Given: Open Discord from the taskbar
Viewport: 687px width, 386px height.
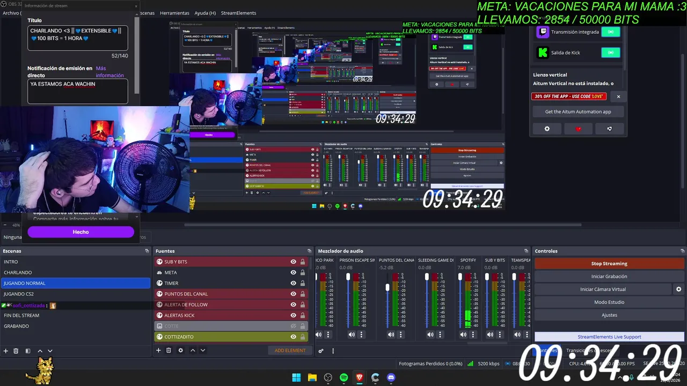Looking at the screenshot, I should 391,377.
